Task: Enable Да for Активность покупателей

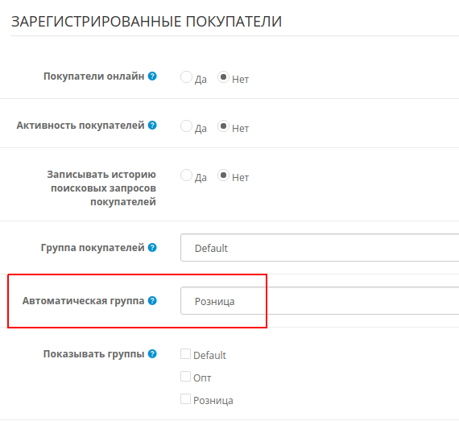Action: [186, 126]
